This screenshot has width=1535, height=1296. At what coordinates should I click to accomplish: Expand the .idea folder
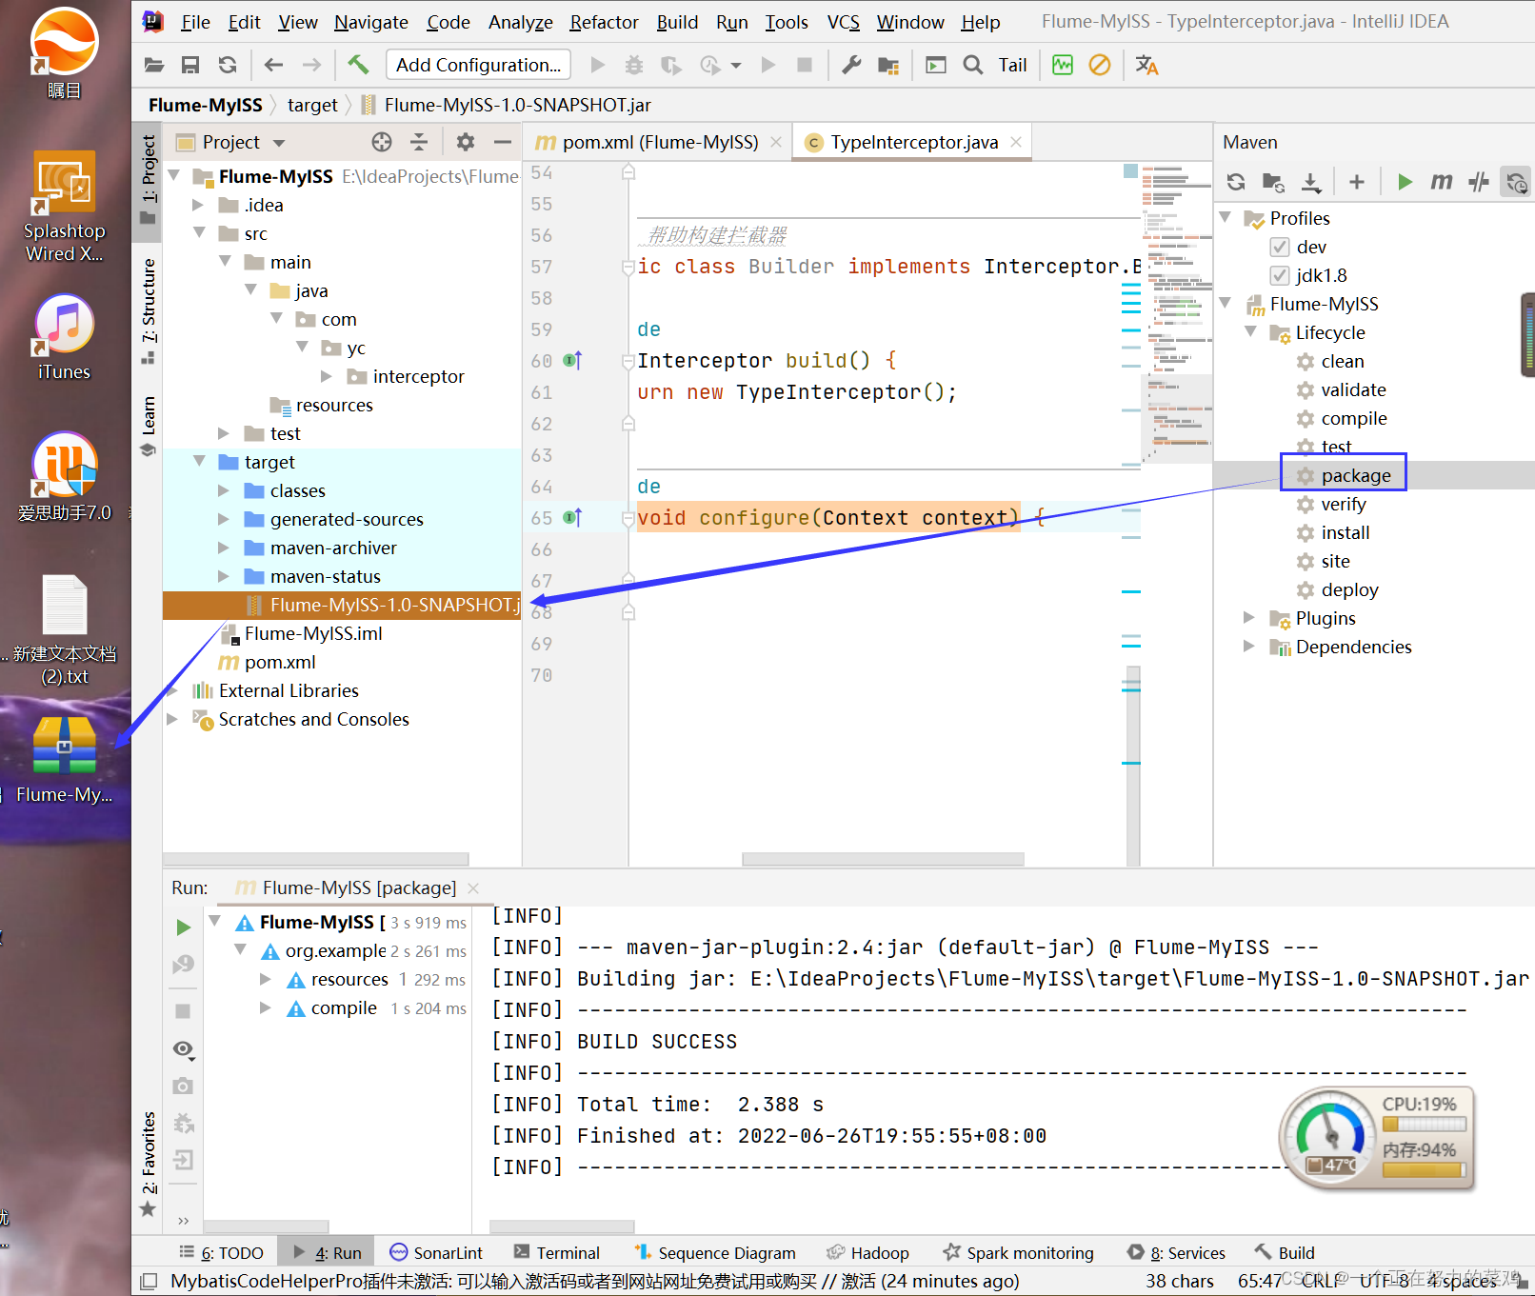point(198,205)
